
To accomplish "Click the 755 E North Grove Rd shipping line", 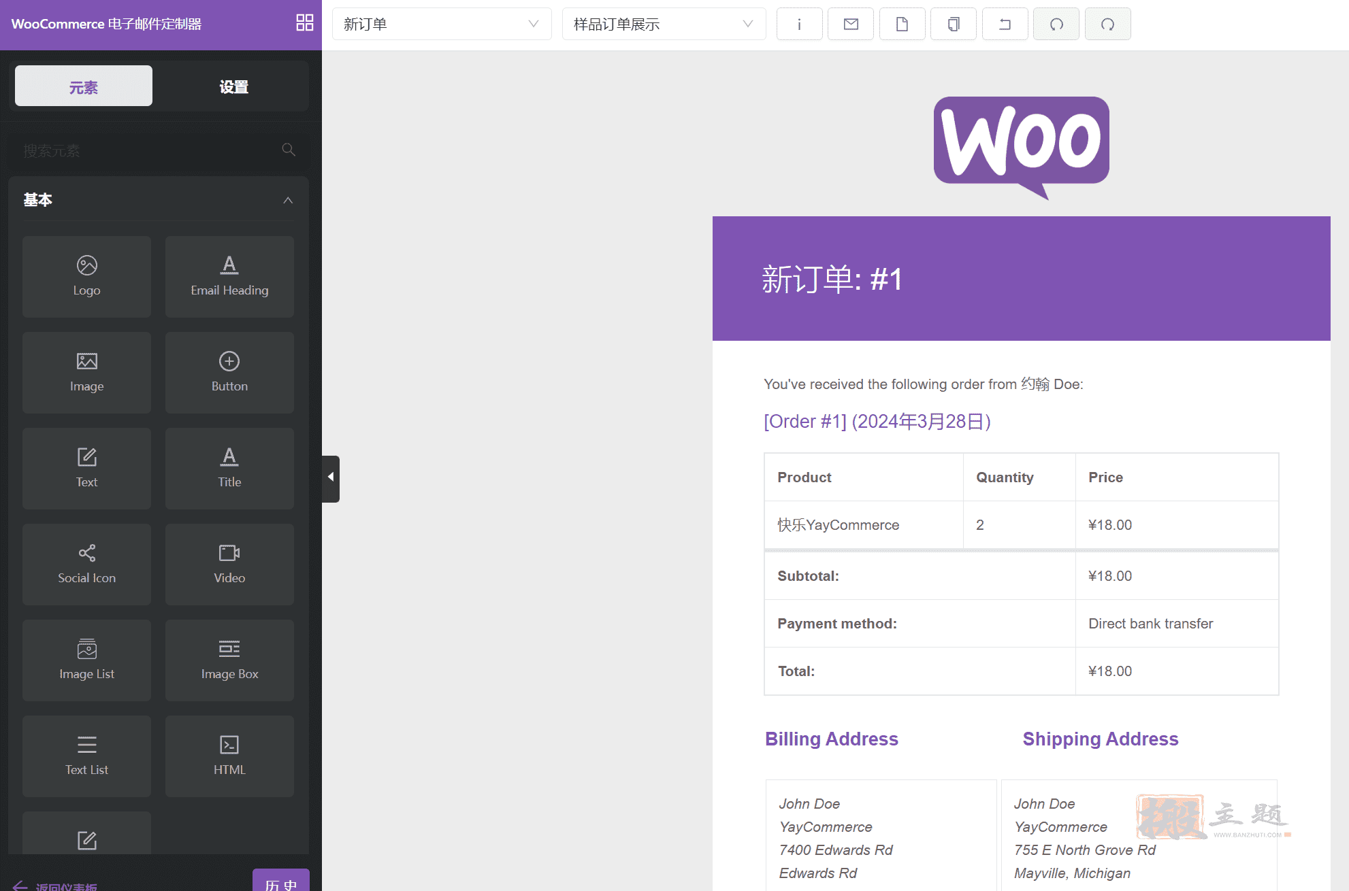I will [x=1085, y=850].
